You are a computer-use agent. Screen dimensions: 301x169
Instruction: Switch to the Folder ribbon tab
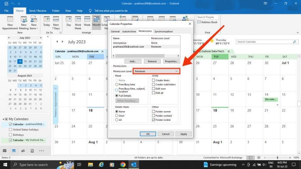pyautogui.click(x=56, y=11)
